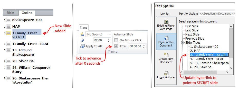Select 6. 20. Silver St. entry
The image size is (239, 94).
click(x=201, y=67)
